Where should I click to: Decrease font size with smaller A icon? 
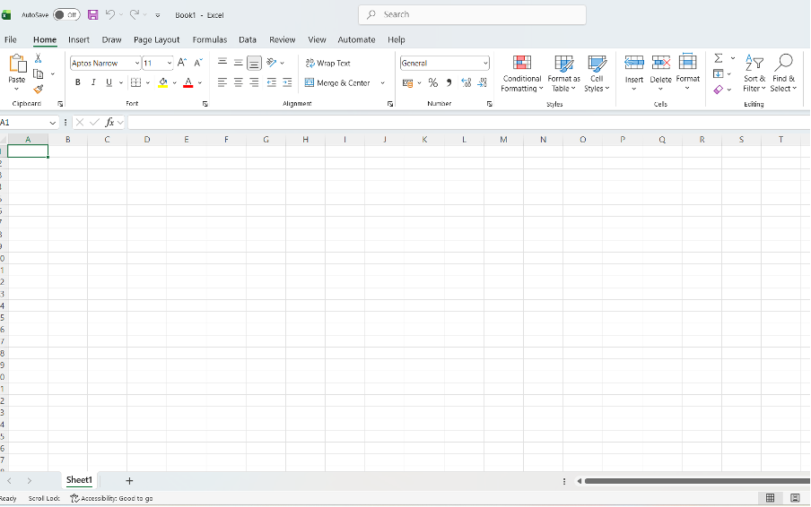tap(198, 63)
